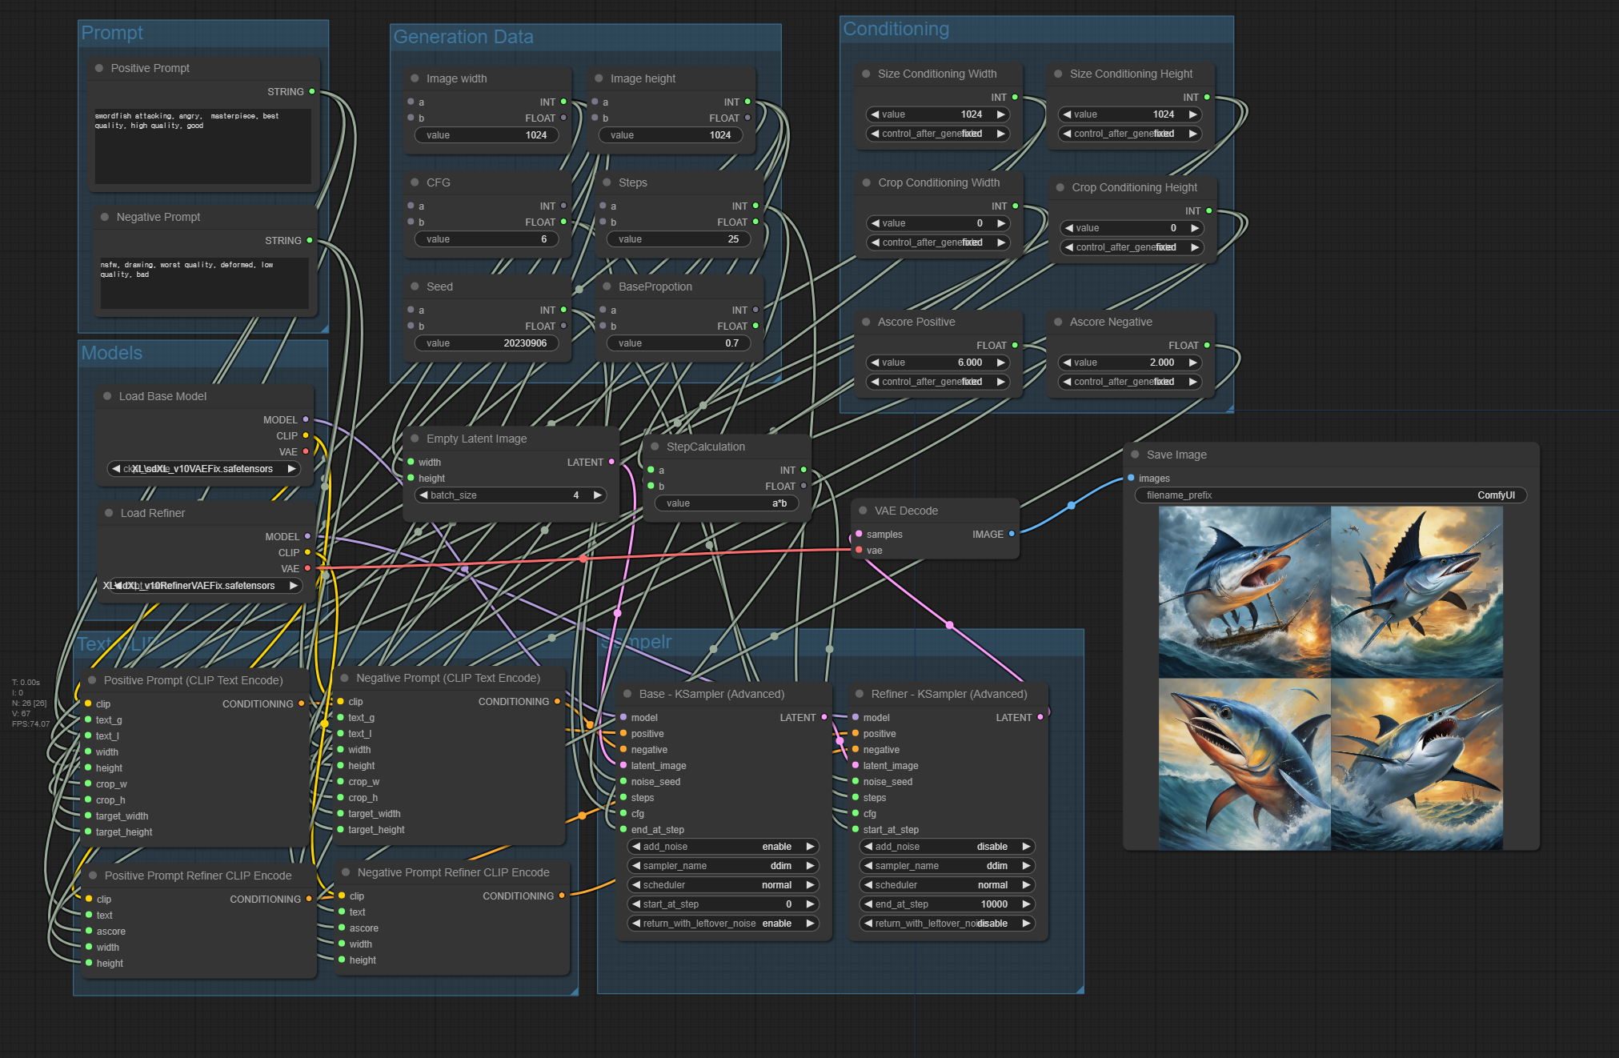Open the sampler_name dropdown in the Base KSampler
Screen dimensions: 1619x1058
point(723,866)
